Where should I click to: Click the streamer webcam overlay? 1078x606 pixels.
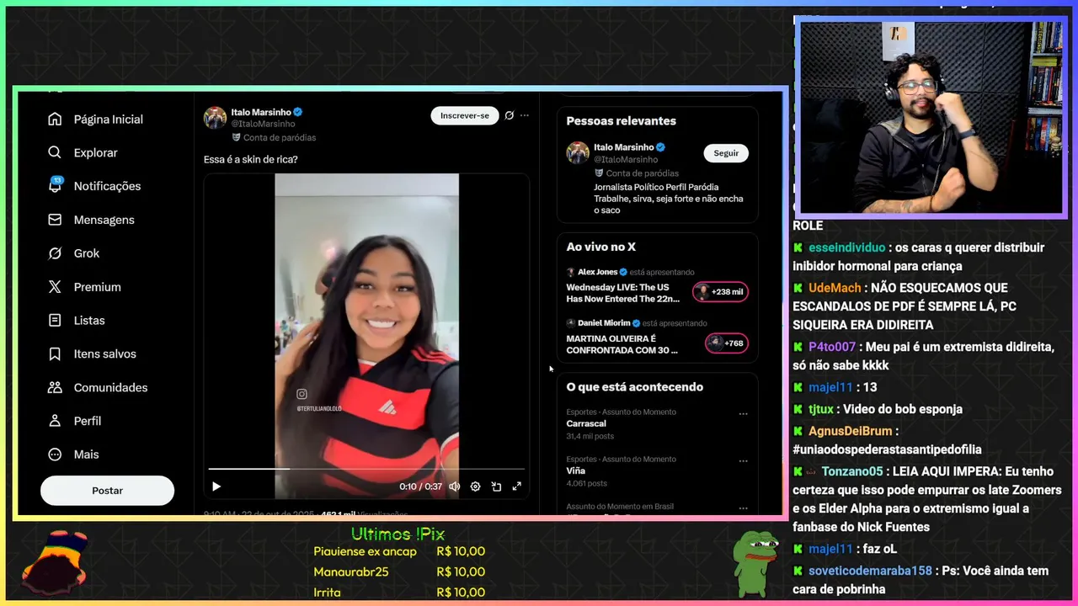coord(931,117)
